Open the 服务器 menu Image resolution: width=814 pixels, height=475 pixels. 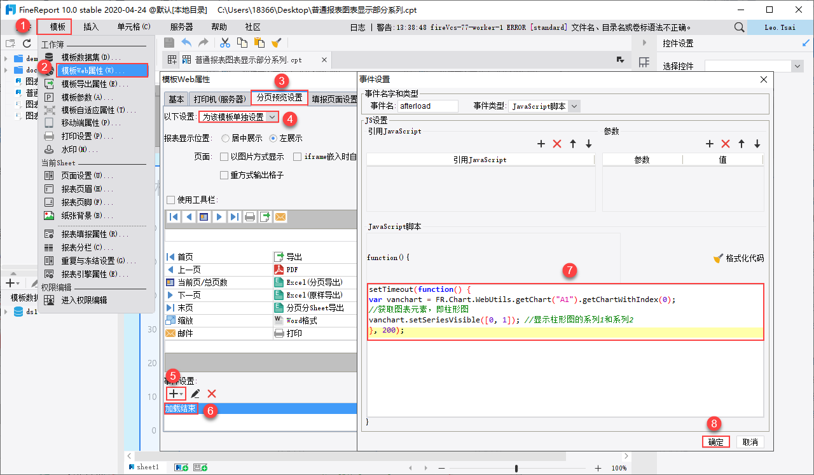click(x=181, y=27)
